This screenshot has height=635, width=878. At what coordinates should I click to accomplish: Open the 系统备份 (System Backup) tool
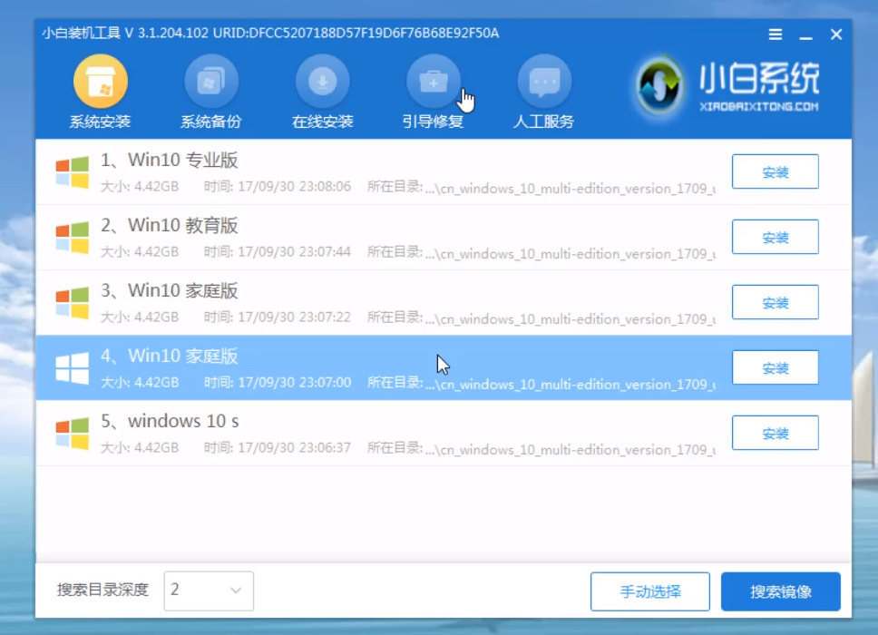click(210, 89)
